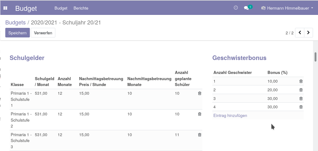
Task: Remove the 2-sibling bonus entry via trash icon
Action: point(301,90)
